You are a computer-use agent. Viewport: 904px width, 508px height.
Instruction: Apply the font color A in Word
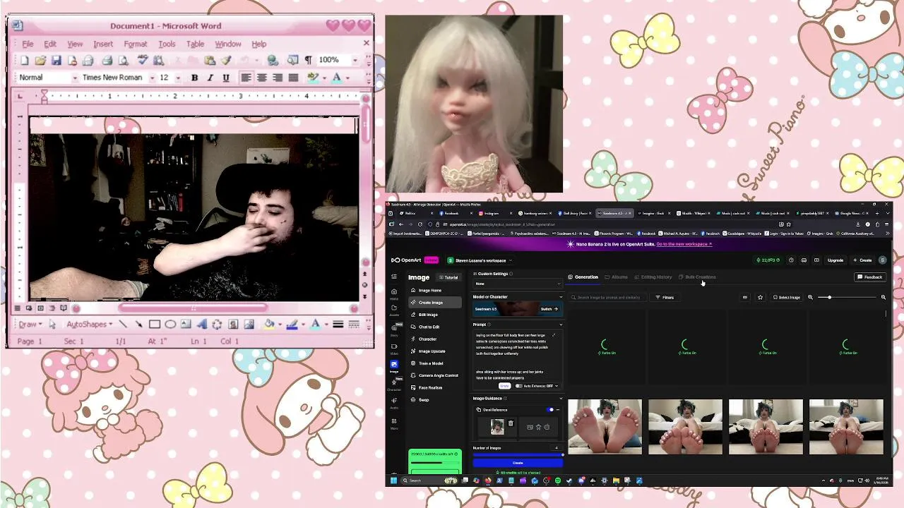(x=337, y=78)
